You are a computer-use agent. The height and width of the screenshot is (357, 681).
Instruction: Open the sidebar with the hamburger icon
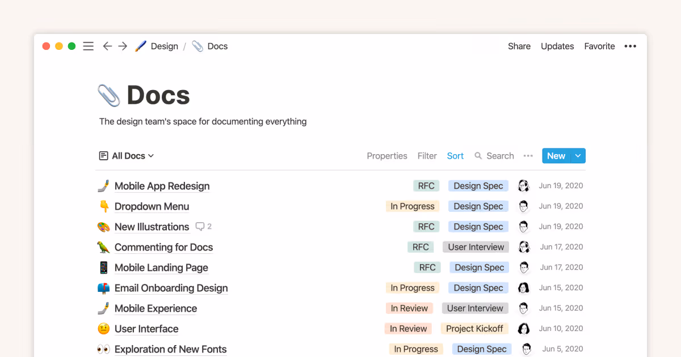coord(88,46)
